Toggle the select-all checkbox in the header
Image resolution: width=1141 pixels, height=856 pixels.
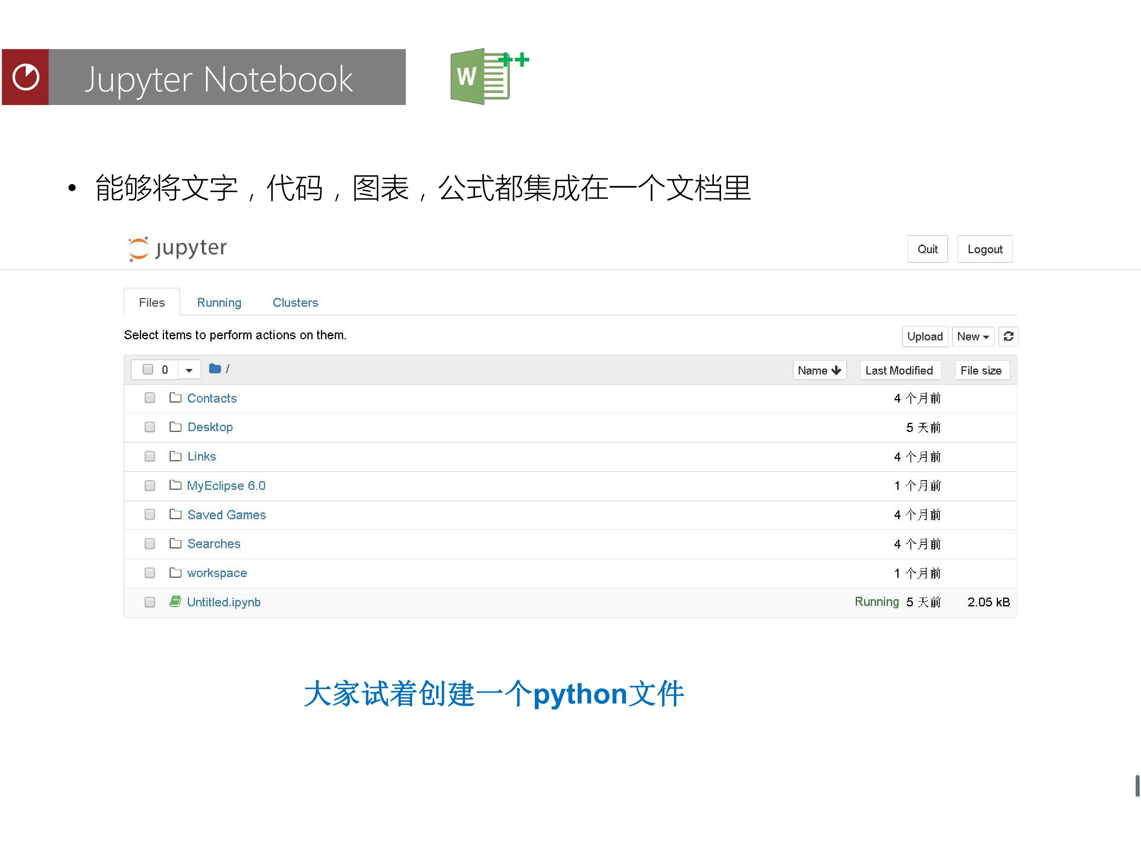148,369
